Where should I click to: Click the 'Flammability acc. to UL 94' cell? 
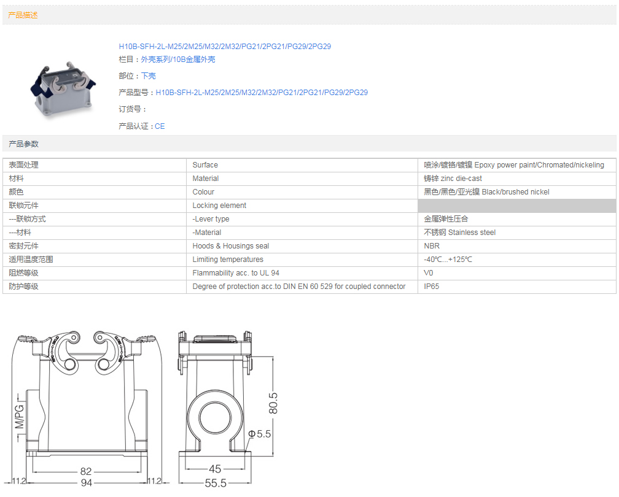(236, 273)
